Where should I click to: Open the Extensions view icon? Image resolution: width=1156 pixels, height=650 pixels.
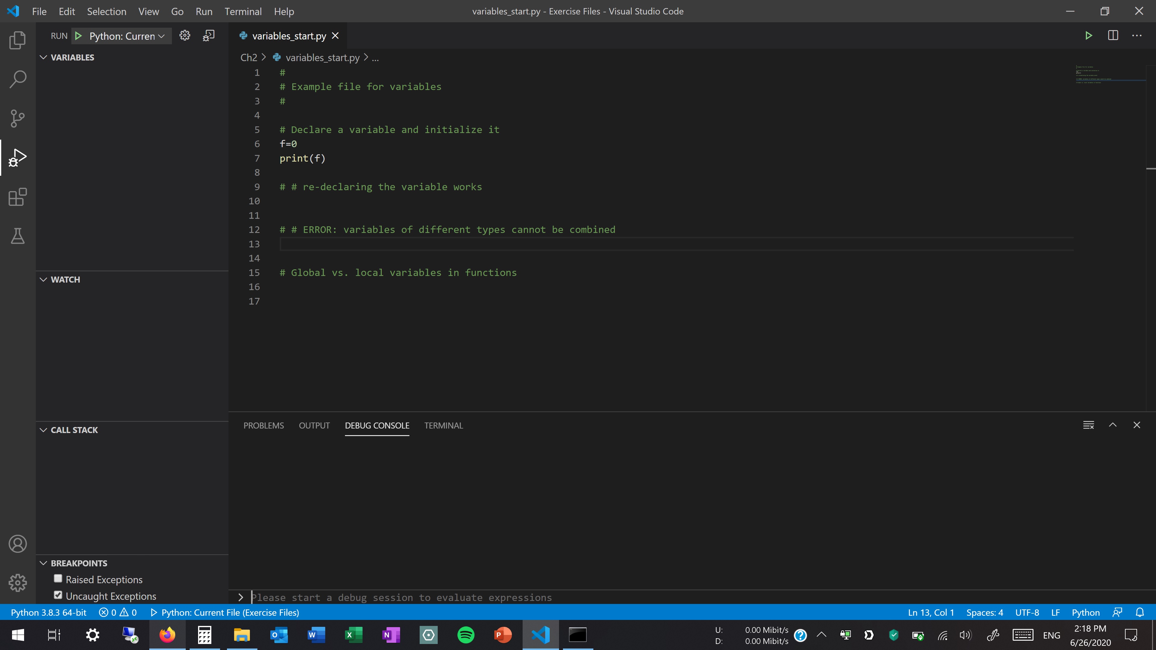pos(17,197)
